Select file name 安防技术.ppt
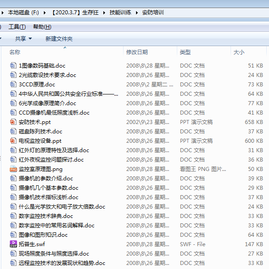Viewport: 269px width, 269px height. tap(34, 122)
